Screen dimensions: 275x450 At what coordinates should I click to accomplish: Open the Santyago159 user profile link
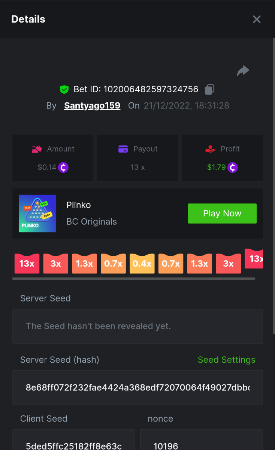92,106
